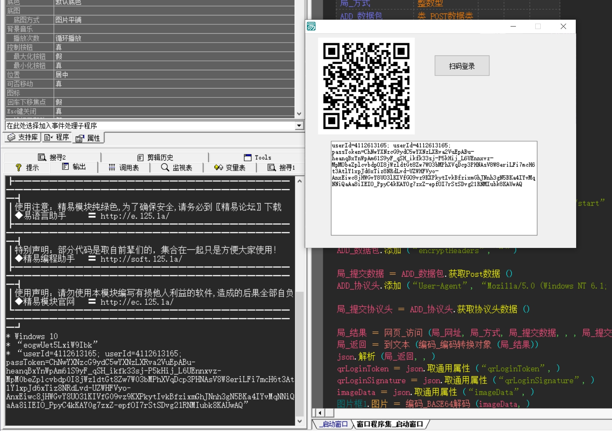Click the QR code image
612x431 pixels.
click(x=366, y=86)
